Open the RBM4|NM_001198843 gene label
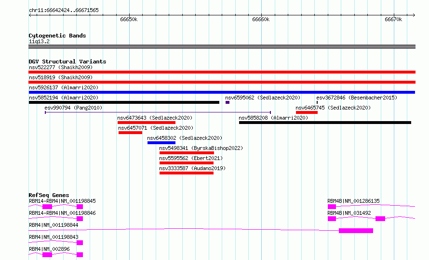Viewport: 429px width, 260px height. pyautogui.click(x=54, y=237)
